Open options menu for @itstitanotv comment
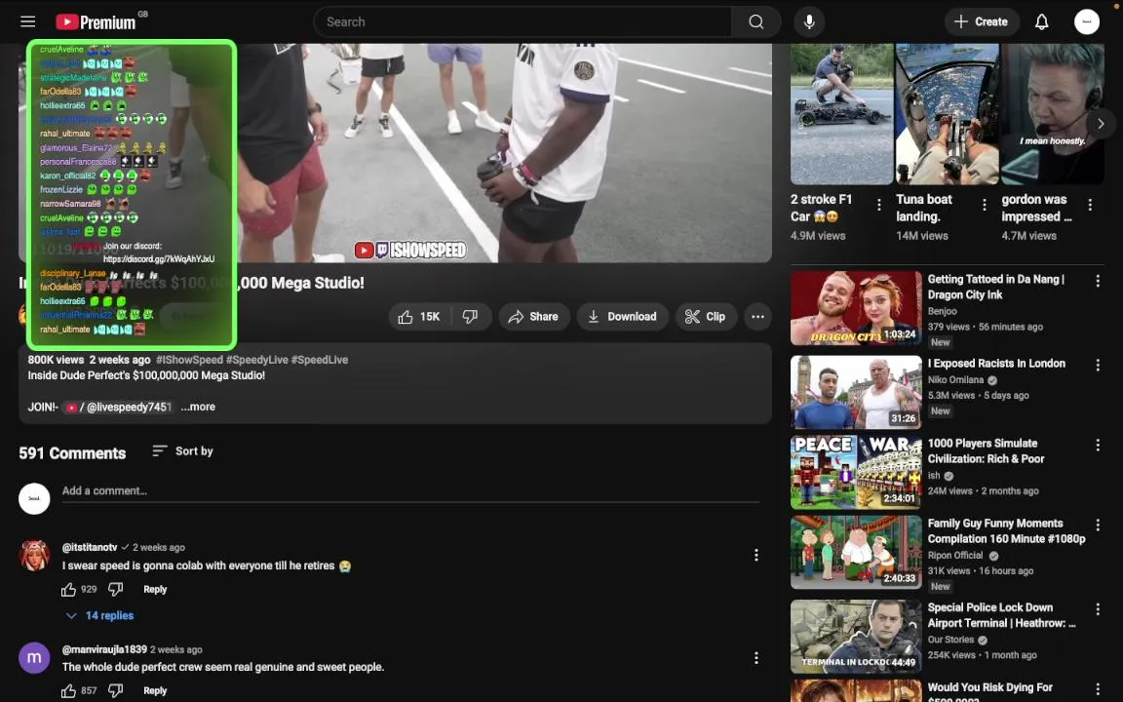Screen dimensions: 1123x702 (x=756, y=555)
